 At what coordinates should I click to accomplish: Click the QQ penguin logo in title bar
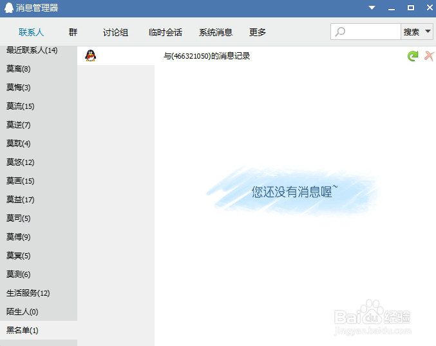click(x=9, y=8)
